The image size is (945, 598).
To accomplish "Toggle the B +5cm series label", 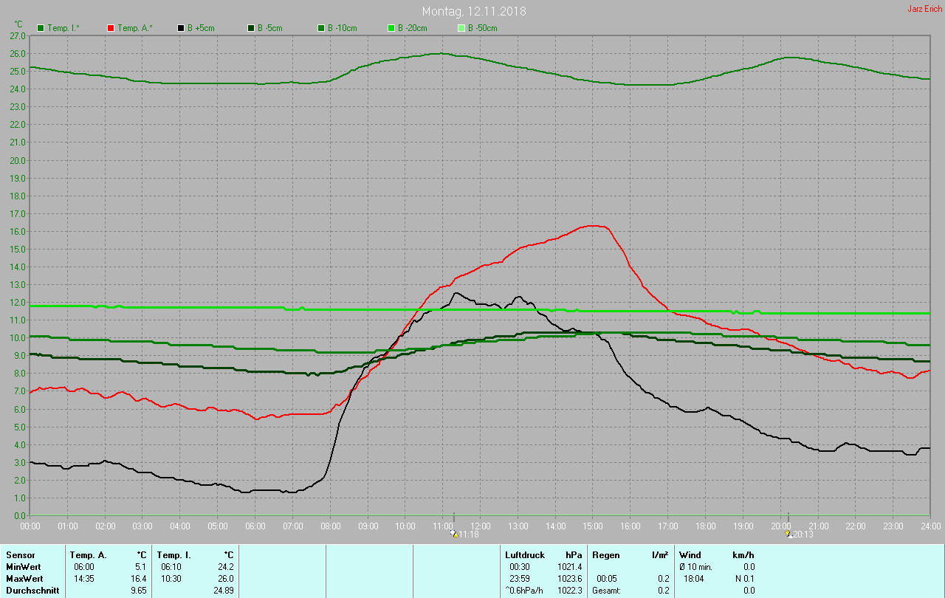I will pyautogui.click(x=201, y=28).
